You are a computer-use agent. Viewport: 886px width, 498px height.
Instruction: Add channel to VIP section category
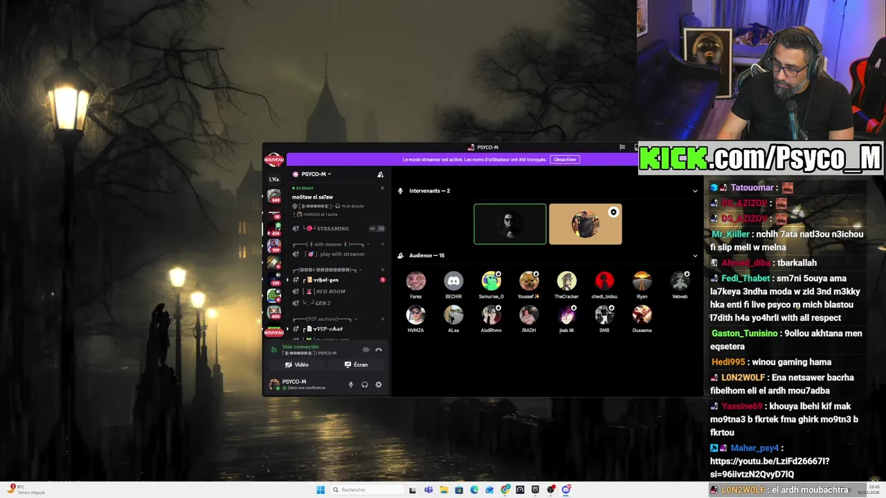[x=383, y=319]
